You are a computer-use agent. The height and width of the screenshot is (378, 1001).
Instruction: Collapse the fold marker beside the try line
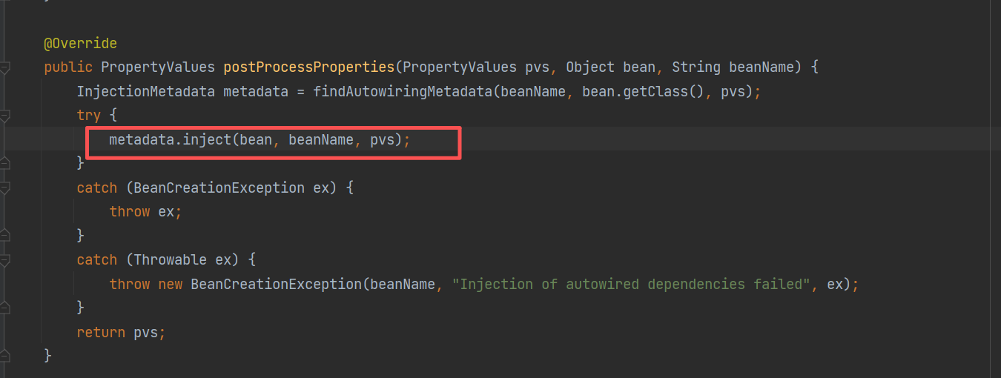pyautogui.click(x=4, y=116)
